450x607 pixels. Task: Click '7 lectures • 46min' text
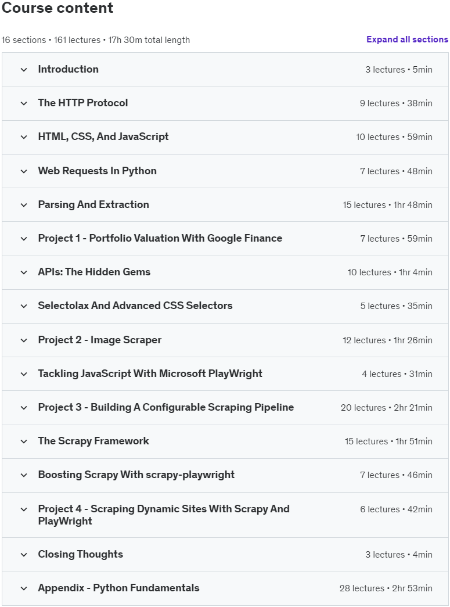tap(396, 475)
